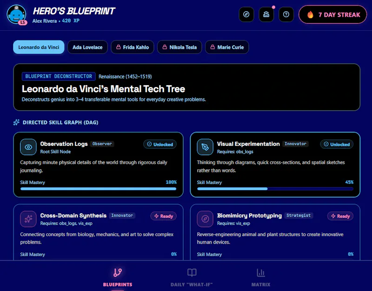This screenshot has height=291, width=372.
Task: Click the Unlocked badge on Visual Experimentation
Action: point(337,144)
